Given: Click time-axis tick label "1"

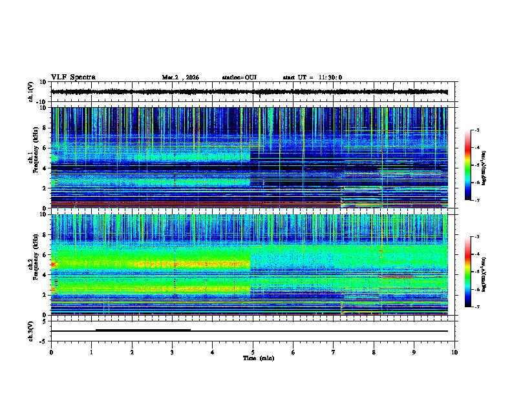Looking at the screenshot, I should point(91,352).
